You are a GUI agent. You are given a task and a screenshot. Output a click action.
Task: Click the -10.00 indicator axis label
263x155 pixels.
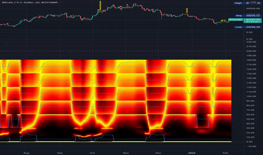coord(251,146)
